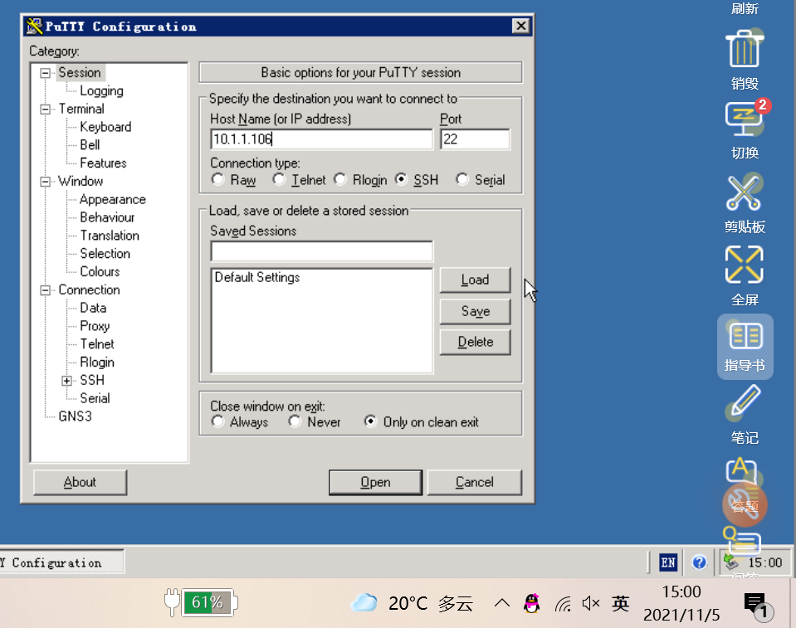796x628 pixels.
Task: Click the PuTTY title bar icon
Action: click(x=34, y=27)
